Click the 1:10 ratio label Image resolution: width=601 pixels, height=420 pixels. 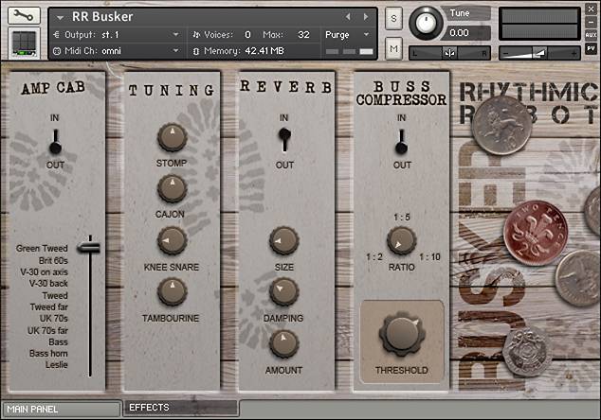point(429,257)
